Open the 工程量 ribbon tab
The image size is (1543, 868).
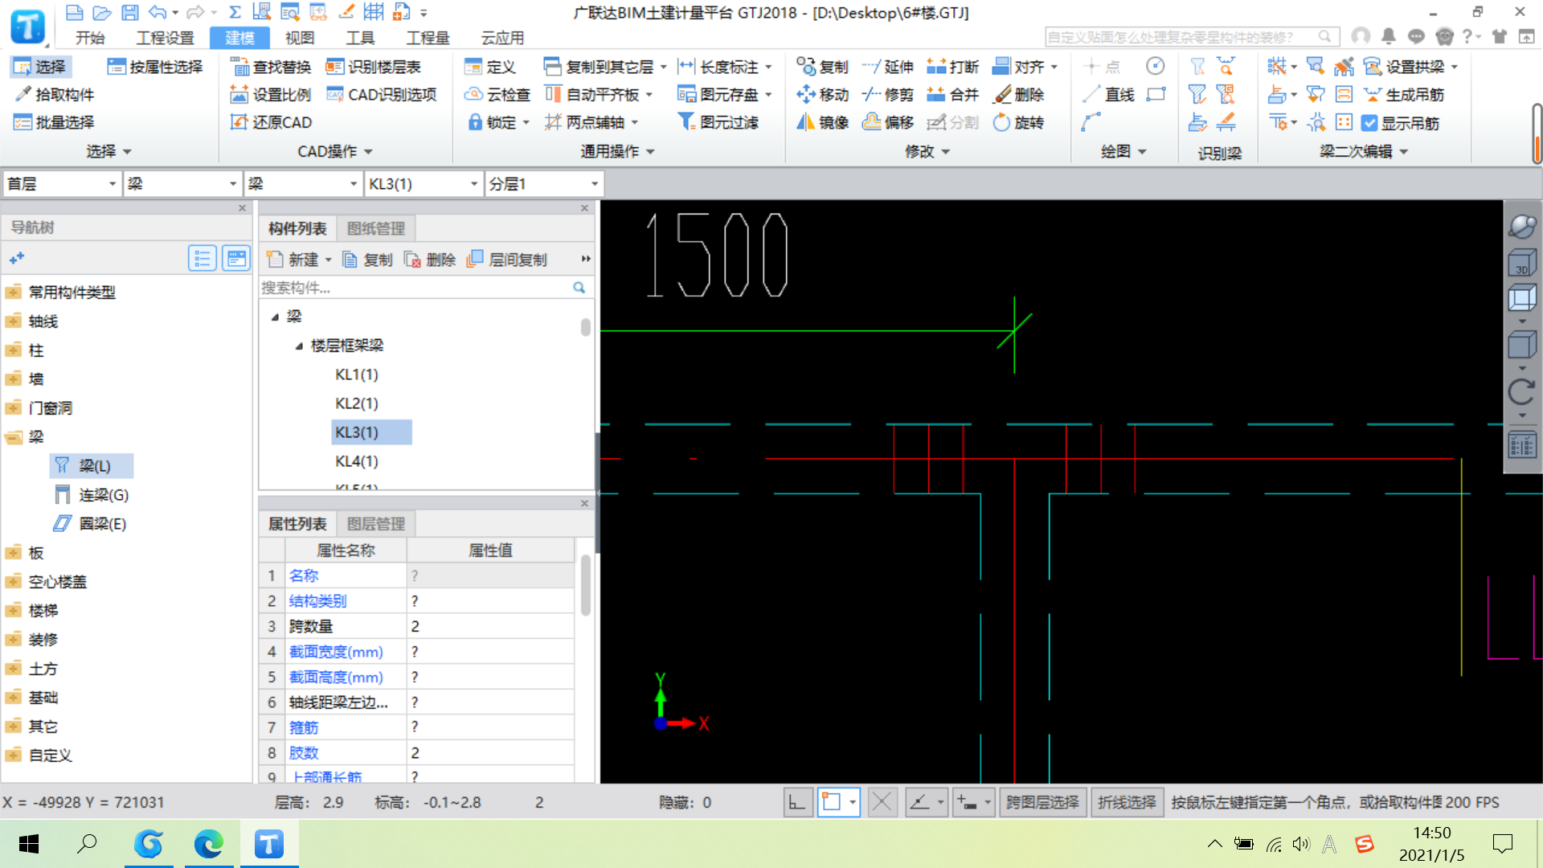428,38
